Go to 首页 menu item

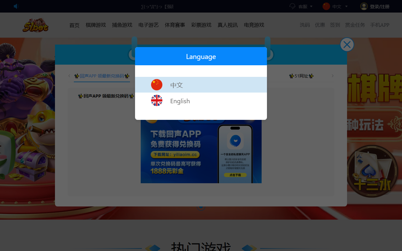click(74, 25)
